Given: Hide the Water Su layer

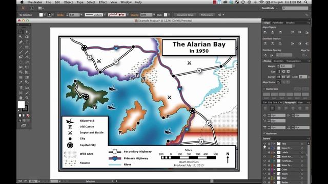Looking at the screenshot, I should 264,165.
